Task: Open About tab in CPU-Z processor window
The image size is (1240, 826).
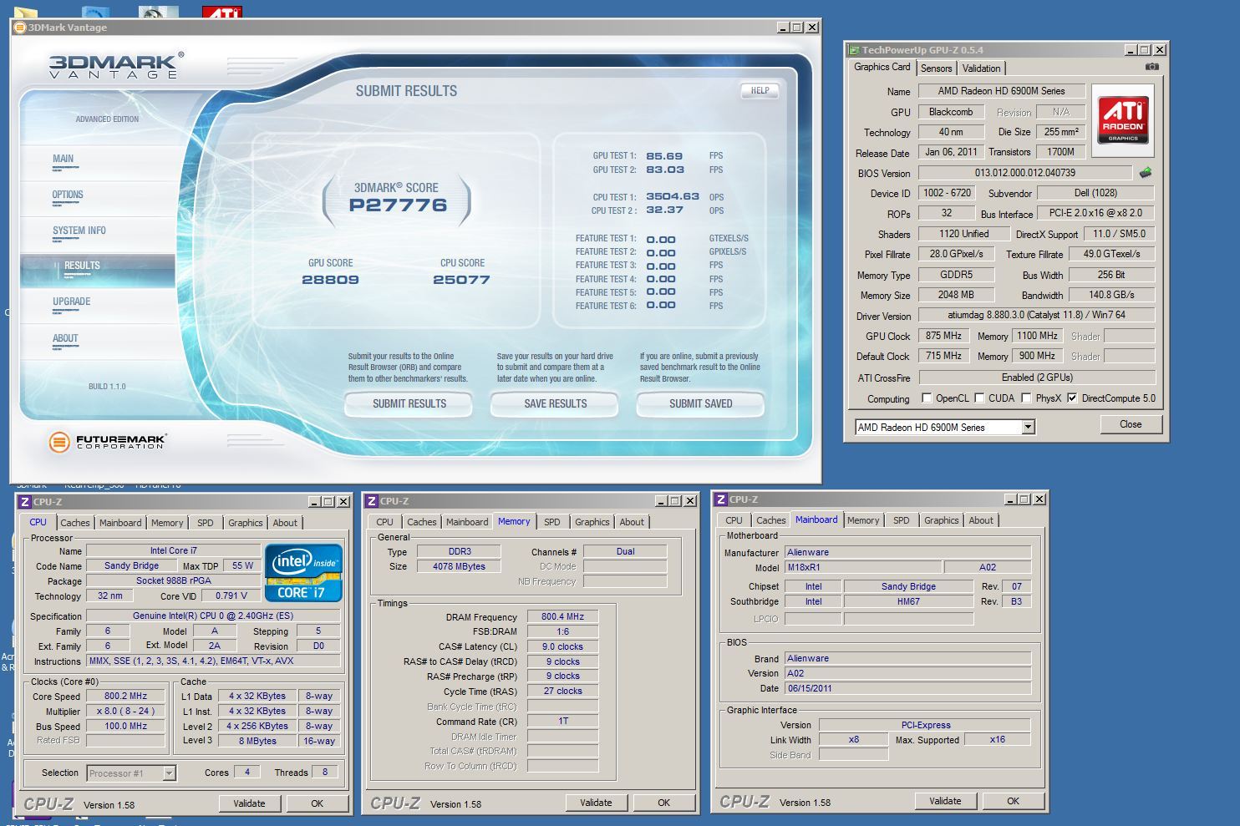Action: click(x=285, y=523)
